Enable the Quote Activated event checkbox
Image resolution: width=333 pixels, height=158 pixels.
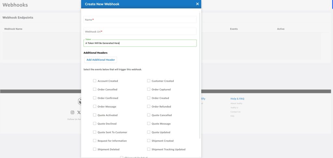95,115
